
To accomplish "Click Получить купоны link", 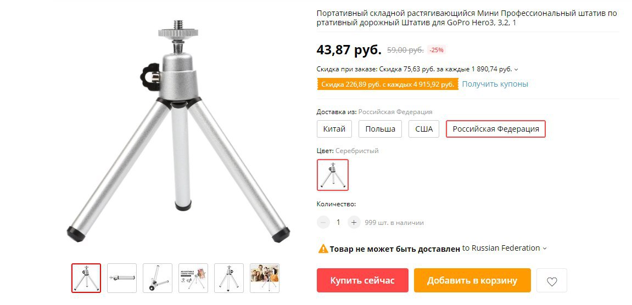I will click(x=495, y=84).
